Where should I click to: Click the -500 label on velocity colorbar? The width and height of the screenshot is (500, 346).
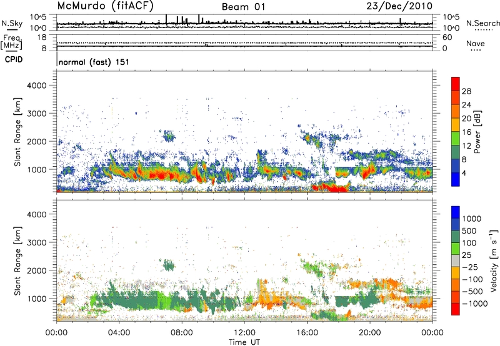[472, 291]
